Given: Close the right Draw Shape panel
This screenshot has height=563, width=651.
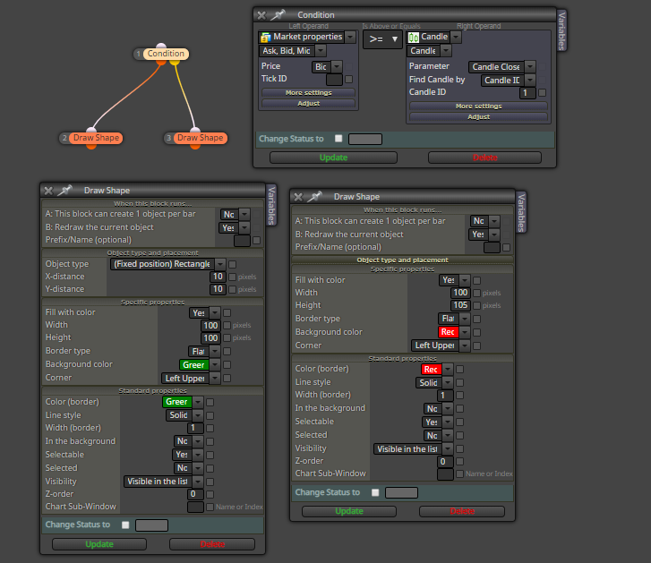Looking at the screenshot, I should point(298,197).
